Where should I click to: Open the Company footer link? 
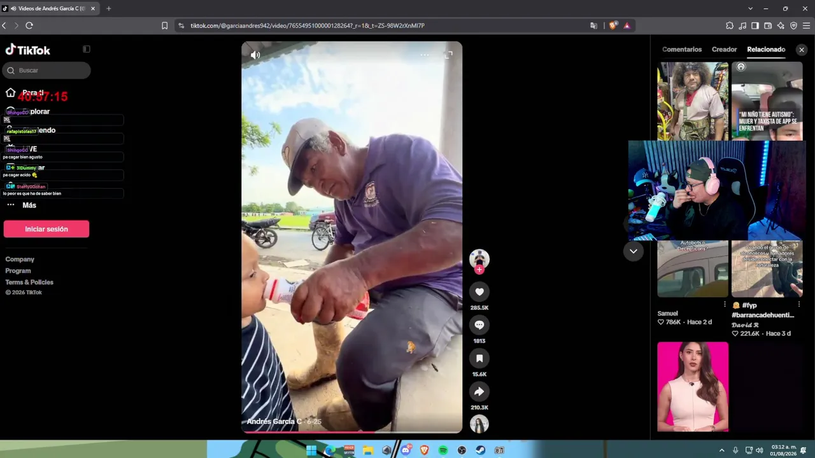click(x=20, y=260)
